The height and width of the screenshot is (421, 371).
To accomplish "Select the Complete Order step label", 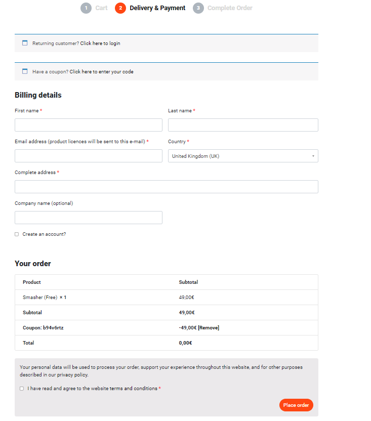I will coord(230,8).
